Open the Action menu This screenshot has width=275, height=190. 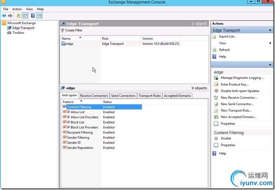click(17, 9)
